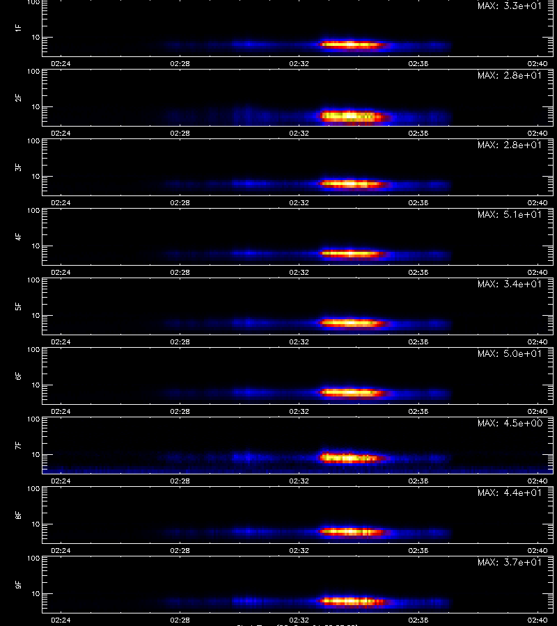Click the 10 y-axis label of panel 4F
This screenshot has width=557, height=626.
click(x=36, y=246)
